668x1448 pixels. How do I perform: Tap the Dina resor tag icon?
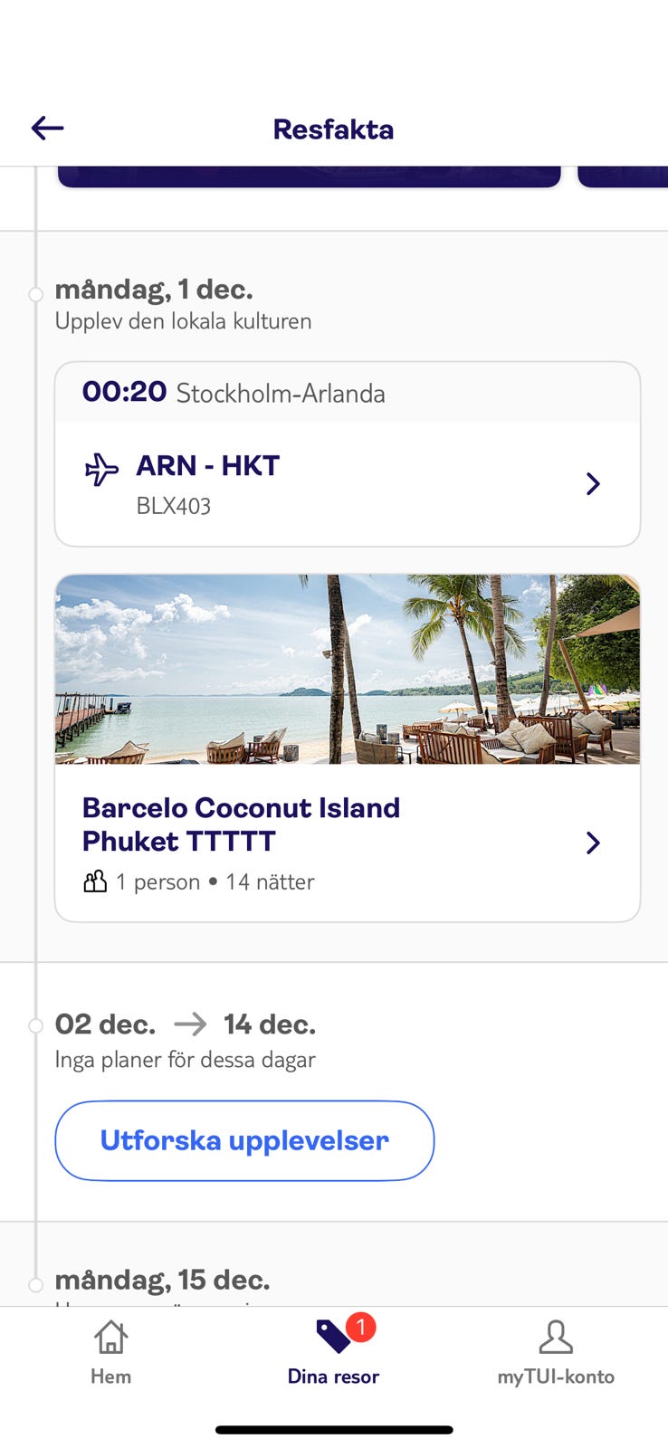pos(331,1337)
